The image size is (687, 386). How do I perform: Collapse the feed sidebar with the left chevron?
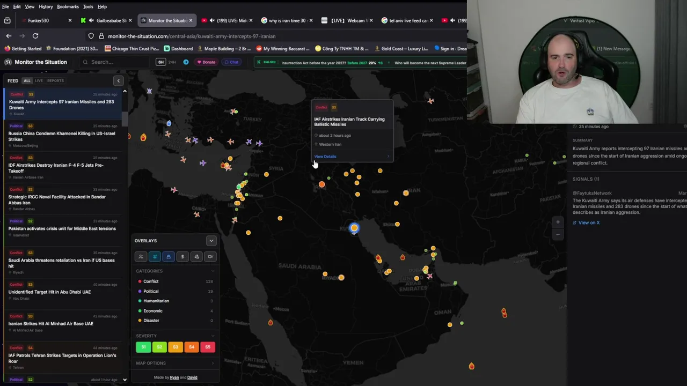pyautogui.click(x=119, y=81)
